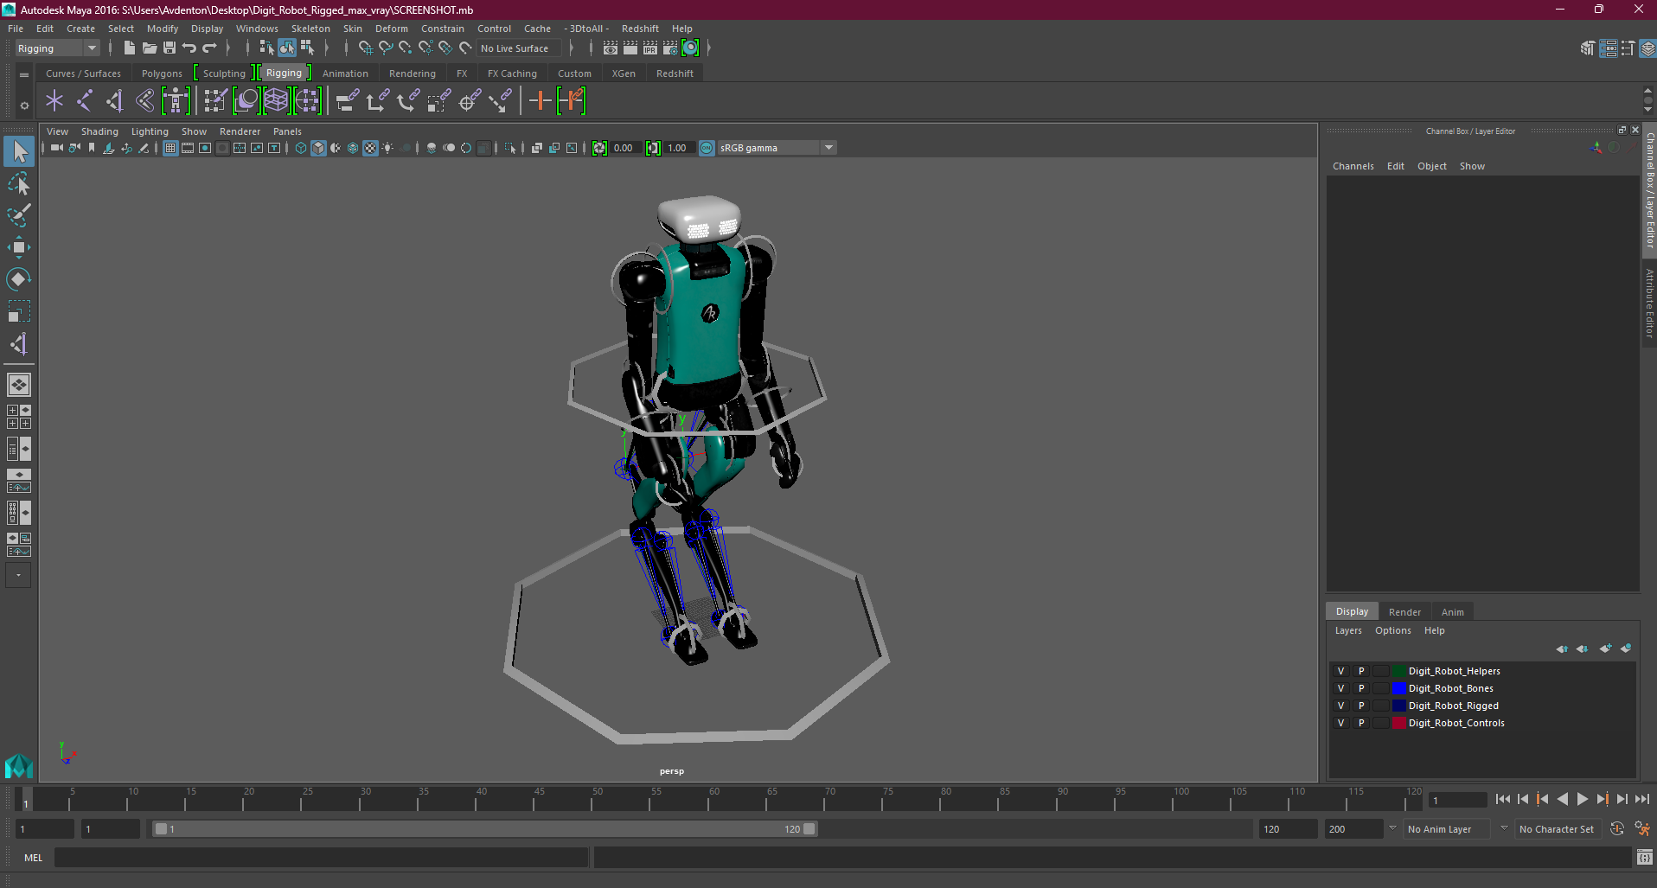Choose the Scale tool in toolbox
Viewport: 1657px width, 888px height.
click(19, 311)
